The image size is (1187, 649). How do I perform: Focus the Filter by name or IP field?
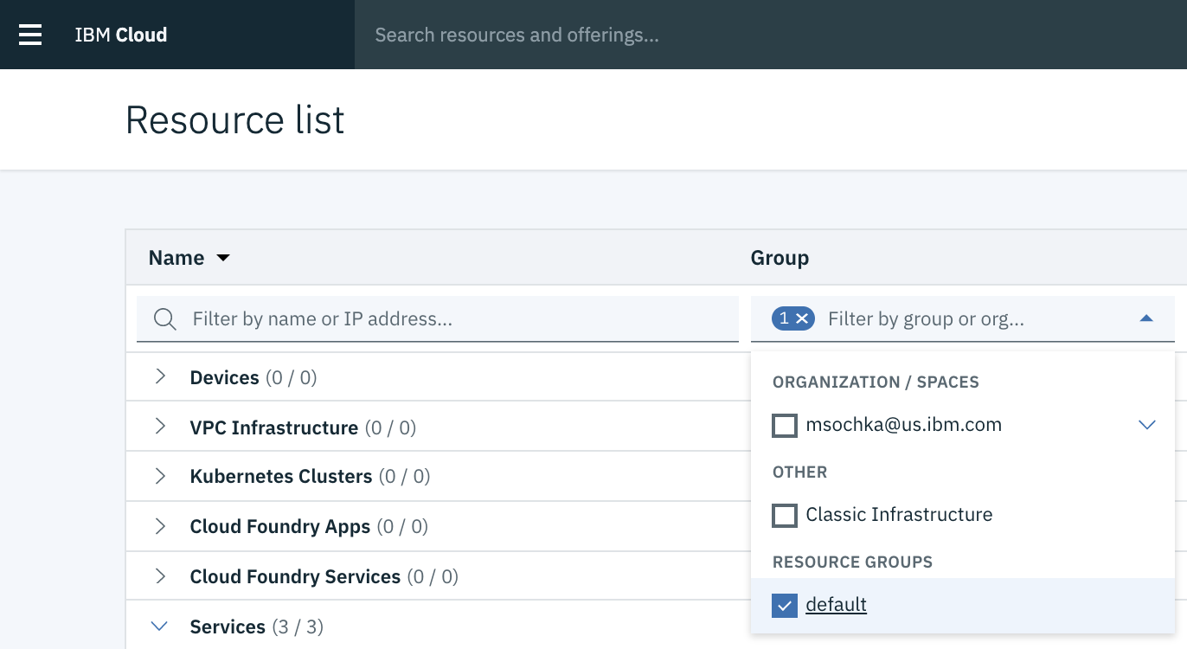point(438,318)
